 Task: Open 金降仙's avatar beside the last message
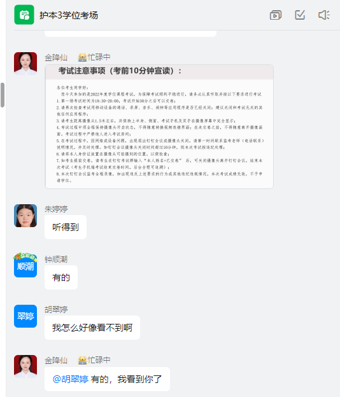tap(25, 366)
